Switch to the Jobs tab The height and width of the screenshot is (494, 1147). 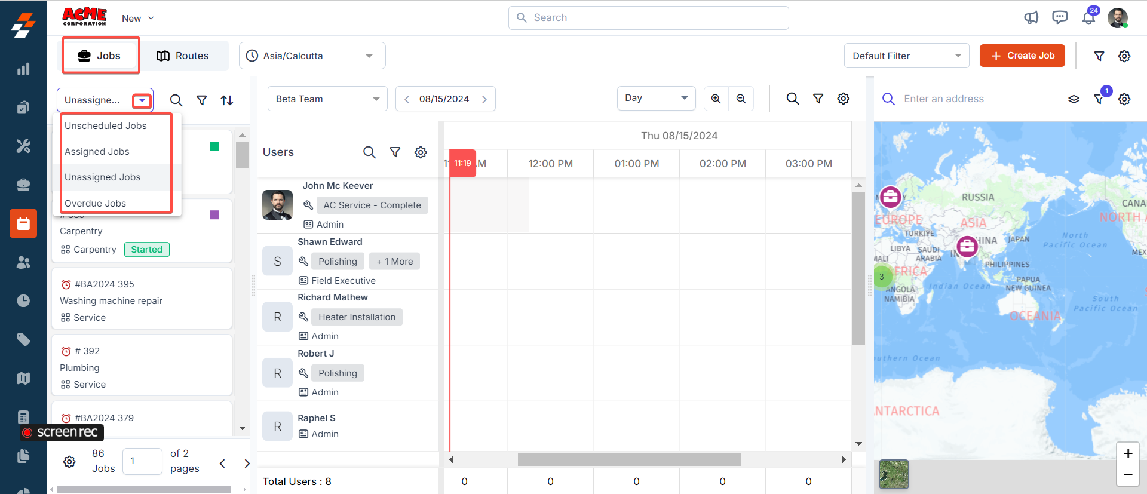[x=100, y=56]
